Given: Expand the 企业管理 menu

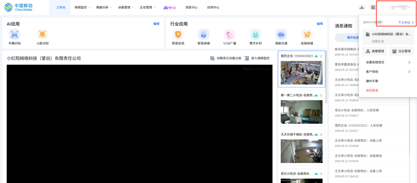Looking at the screenshot, I should tap(148, 7).
